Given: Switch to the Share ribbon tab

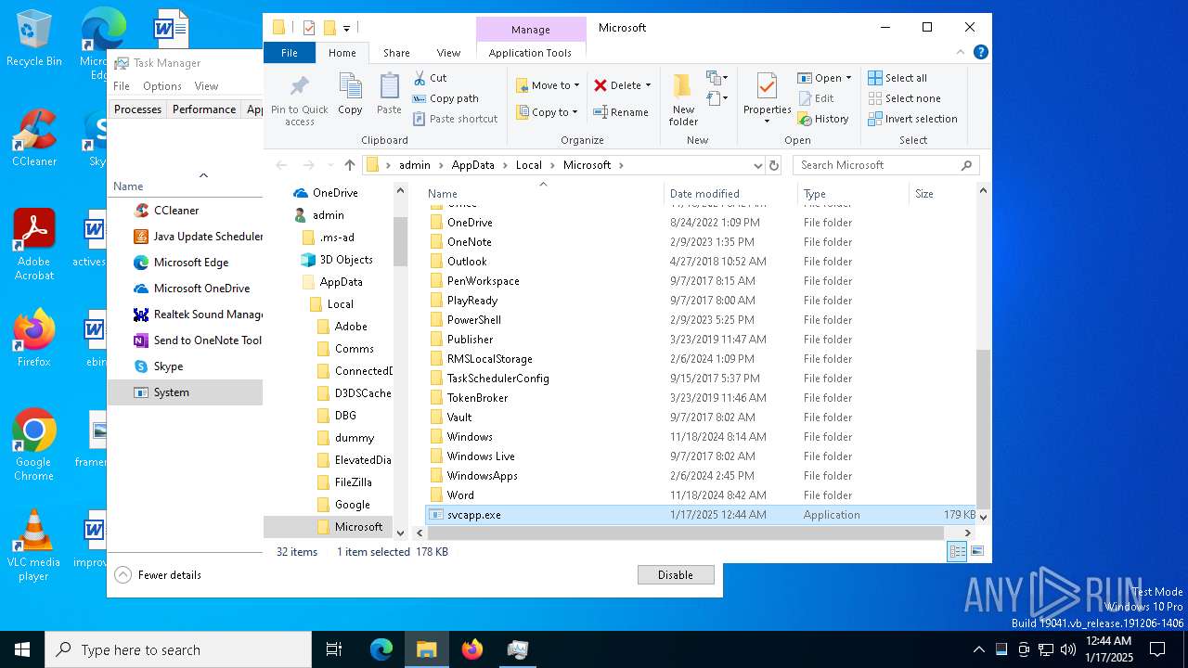Looking at the screenshot, I should 396,53.
